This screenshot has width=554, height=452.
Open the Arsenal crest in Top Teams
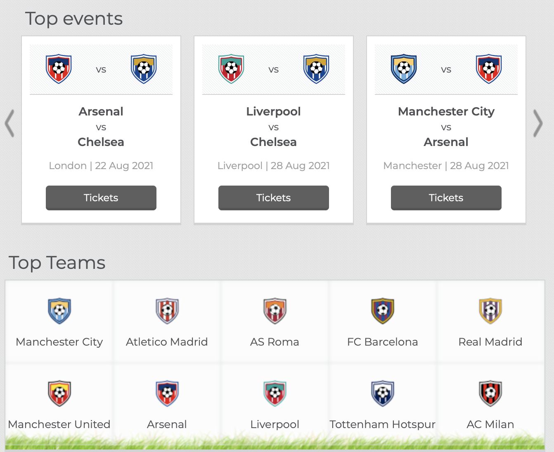[x=167, y=393]
